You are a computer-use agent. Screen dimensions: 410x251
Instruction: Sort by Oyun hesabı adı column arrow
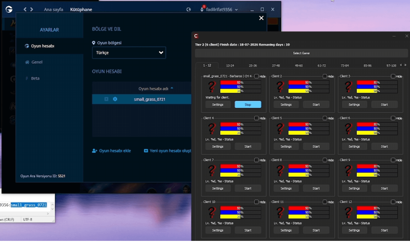point(172,88)
